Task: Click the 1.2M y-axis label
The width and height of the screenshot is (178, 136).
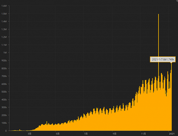Action: [x=4, y=37]
